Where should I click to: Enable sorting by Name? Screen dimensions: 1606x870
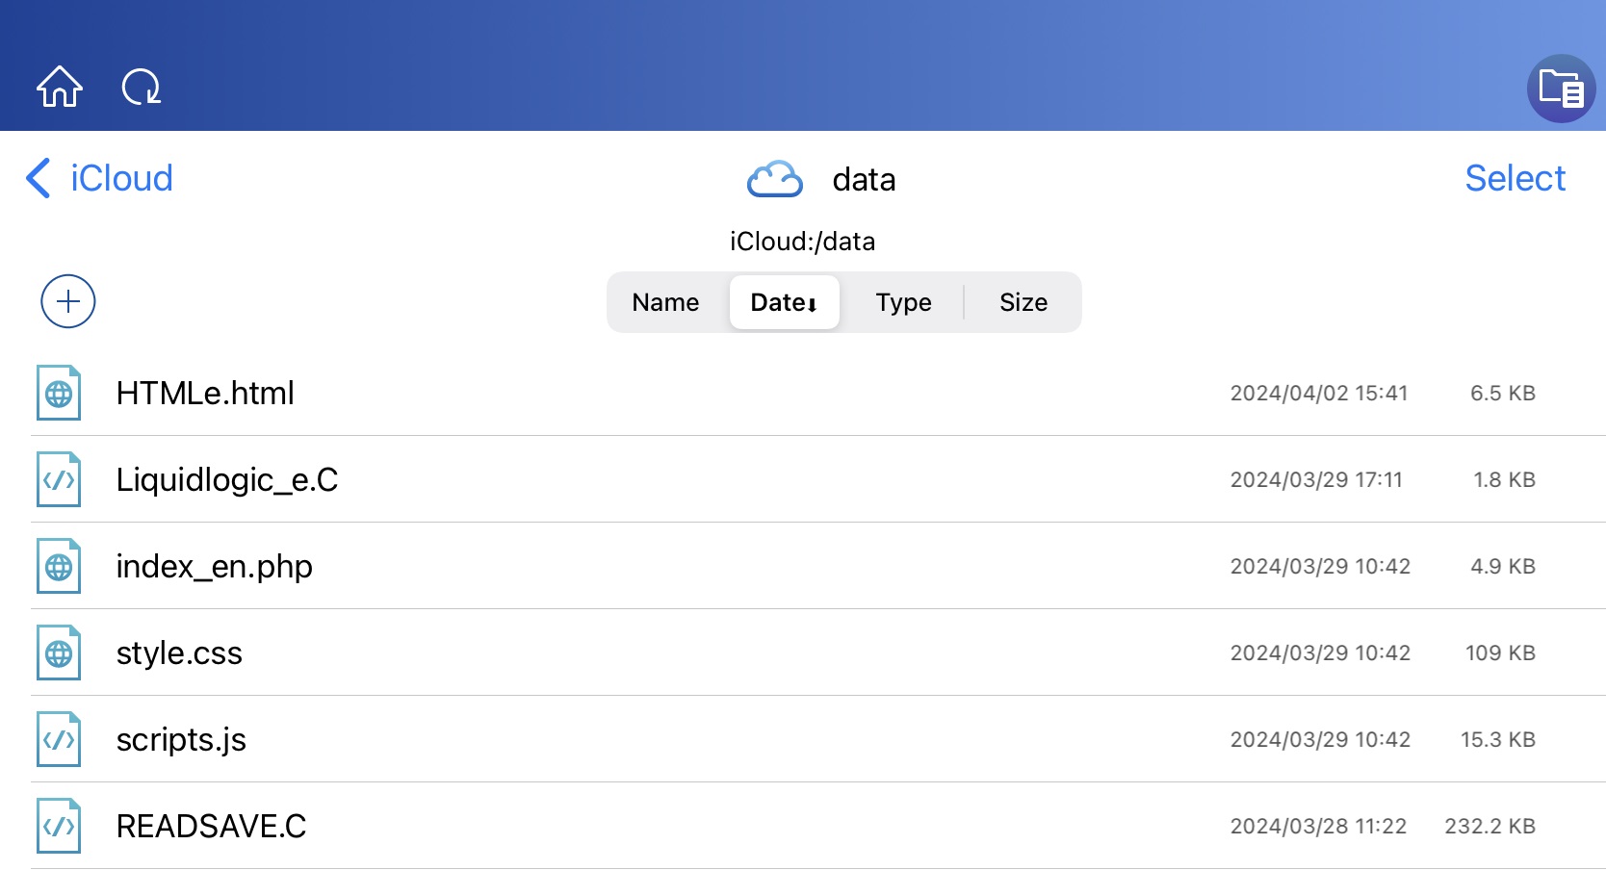click(x=665, y=302)
